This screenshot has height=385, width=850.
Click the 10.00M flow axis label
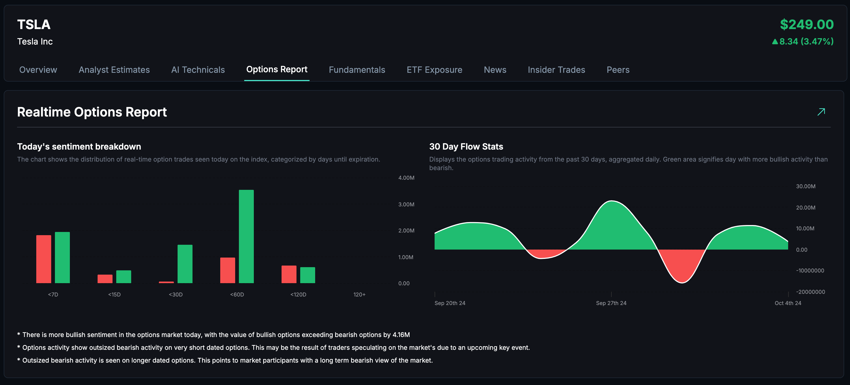click(805, 228)
